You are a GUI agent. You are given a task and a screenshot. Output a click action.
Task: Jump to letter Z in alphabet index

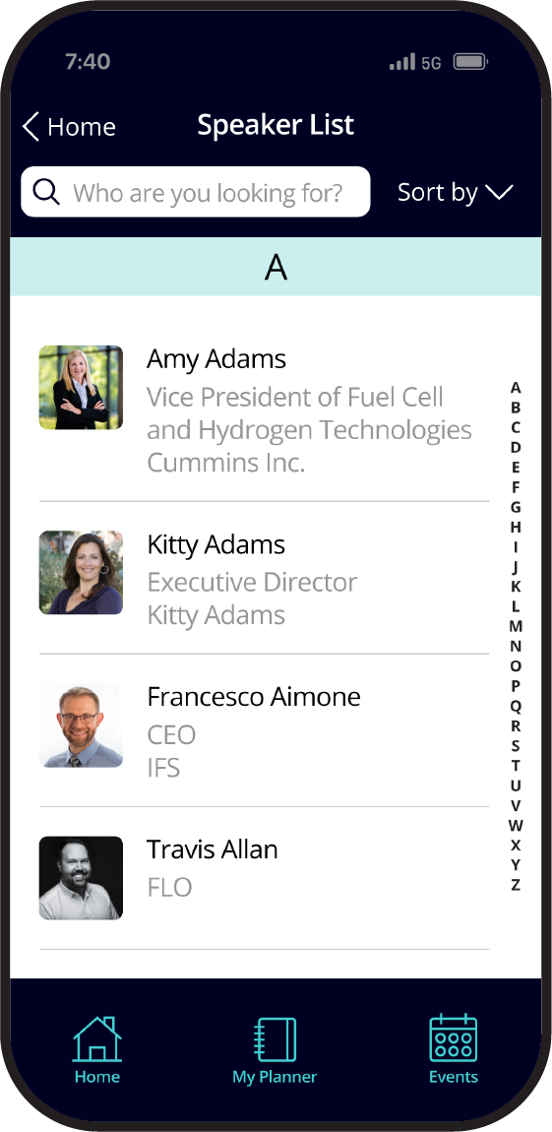[516, 885]
